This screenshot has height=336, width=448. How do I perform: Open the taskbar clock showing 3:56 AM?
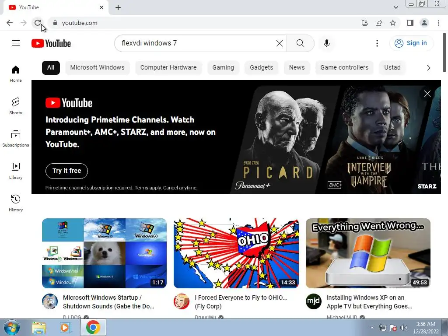tap(426, 328)
